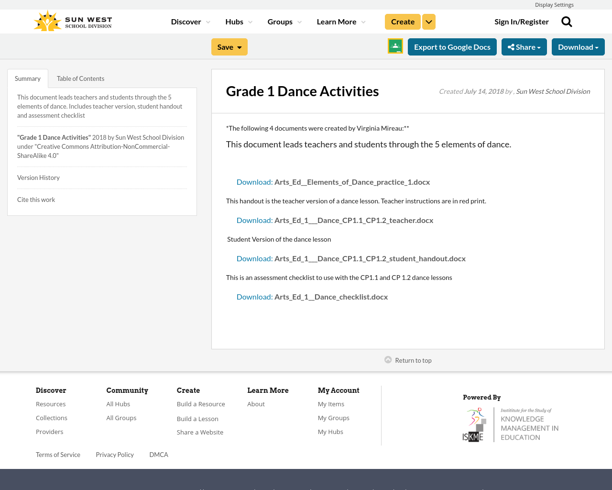
Task: Open the Share menu via its share icon
Action: [512, 46]
